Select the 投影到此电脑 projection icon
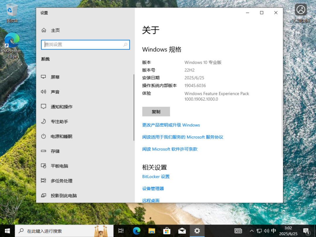Image resolution: width=316 pixels, height=237 pixels. click(43, 195)
